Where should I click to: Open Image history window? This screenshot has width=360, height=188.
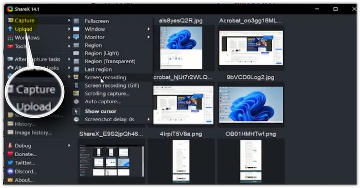33,133
